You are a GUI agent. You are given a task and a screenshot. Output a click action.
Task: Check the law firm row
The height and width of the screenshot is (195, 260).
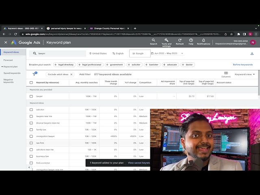tap(31, 143)
